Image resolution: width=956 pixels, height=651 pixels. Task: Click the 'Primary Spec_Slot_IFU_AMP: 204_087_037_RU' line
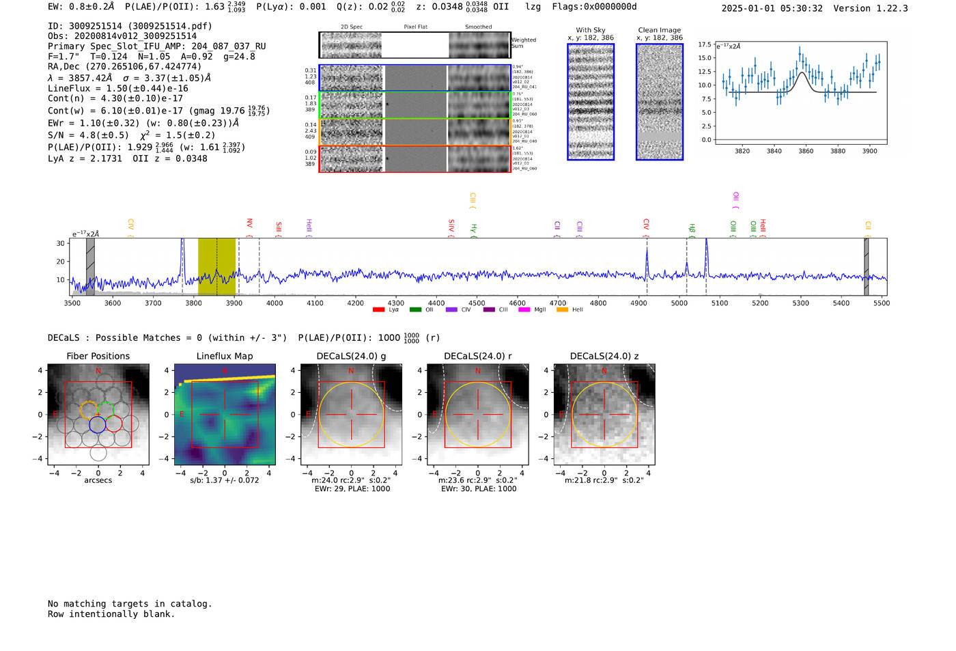[x=157, y=46]
